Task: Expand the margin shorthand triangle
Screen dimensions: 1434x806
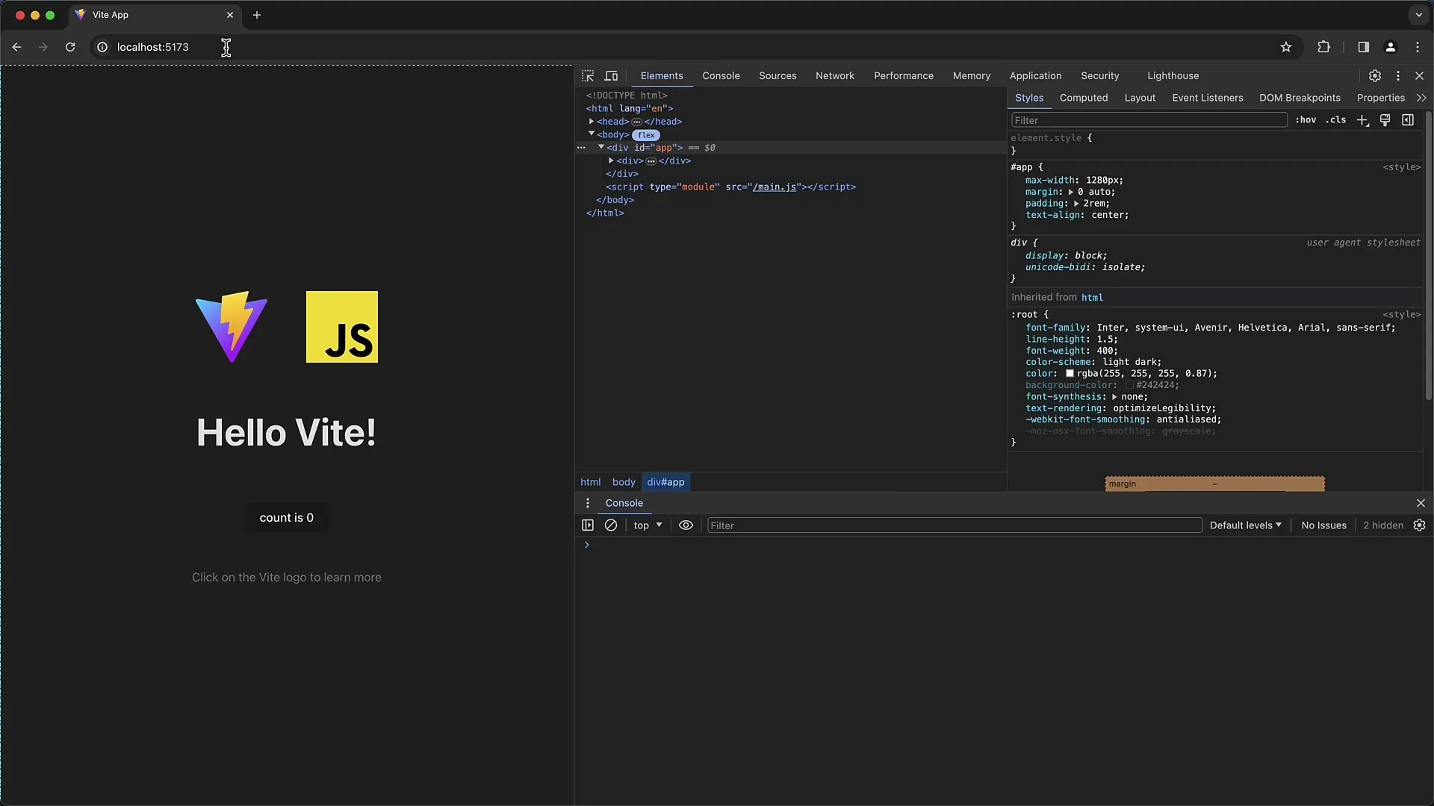Action: [x=1071, y=193]
